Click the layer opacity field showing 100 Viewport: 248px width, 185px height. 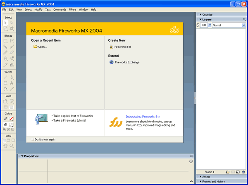click(204, 25)
